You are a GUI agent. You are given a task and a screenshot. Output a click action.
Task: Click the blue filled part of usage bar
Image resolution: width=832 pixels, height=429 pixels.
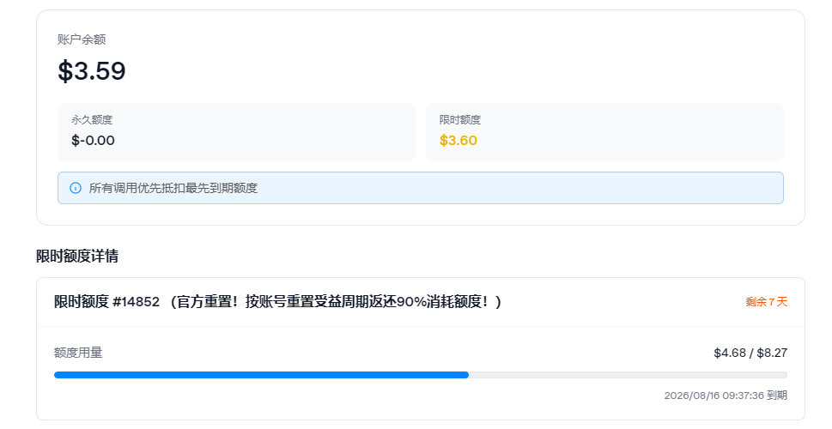point(261,375)
